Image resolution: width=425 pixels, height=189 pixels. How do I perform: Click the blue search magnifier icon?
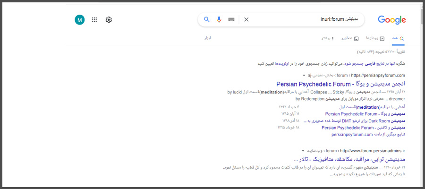coord(207,19)
